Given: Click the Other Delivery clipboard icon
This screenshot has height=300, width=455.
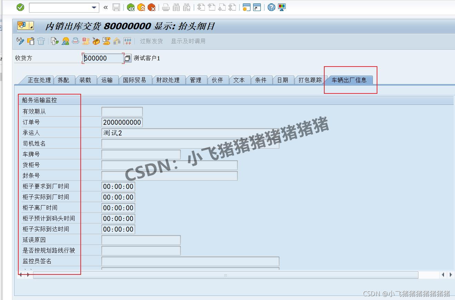Looking at the screenshot, I should pyautogui.click(x=31, y=41).
